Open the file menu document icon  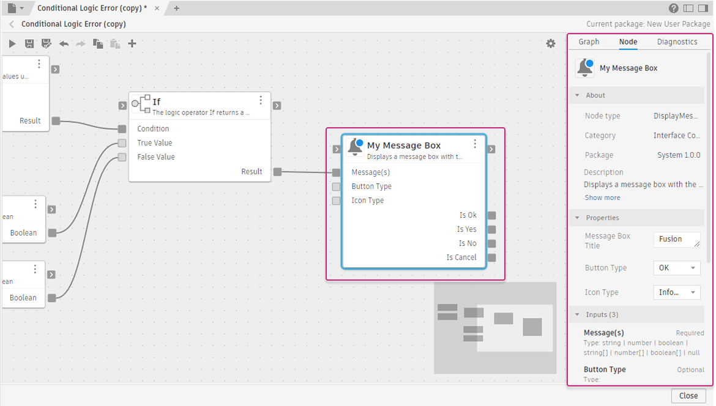12,8
